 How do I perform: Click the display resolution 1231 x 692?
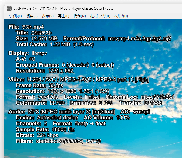tap(61, 71)
